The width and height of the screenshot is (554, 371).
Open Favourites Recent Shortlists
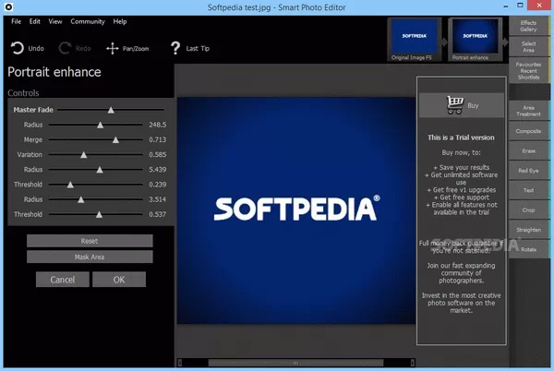tap(528, 70)
